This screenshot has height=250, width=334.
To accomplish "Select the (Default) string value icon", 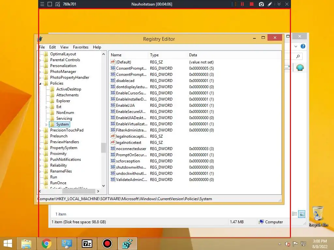I will pos(113,62).
